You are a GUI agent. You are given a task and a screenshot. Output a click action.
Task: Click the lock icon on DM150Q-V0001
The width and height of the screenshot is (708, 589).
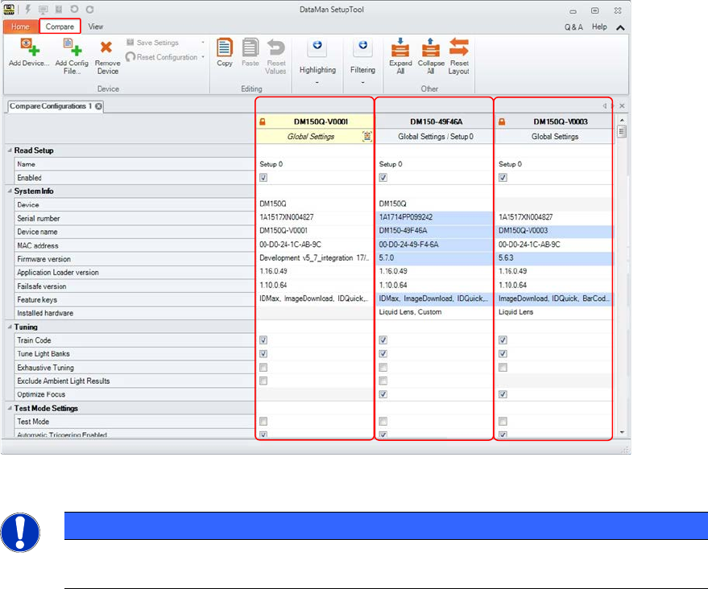pos(263,122)
